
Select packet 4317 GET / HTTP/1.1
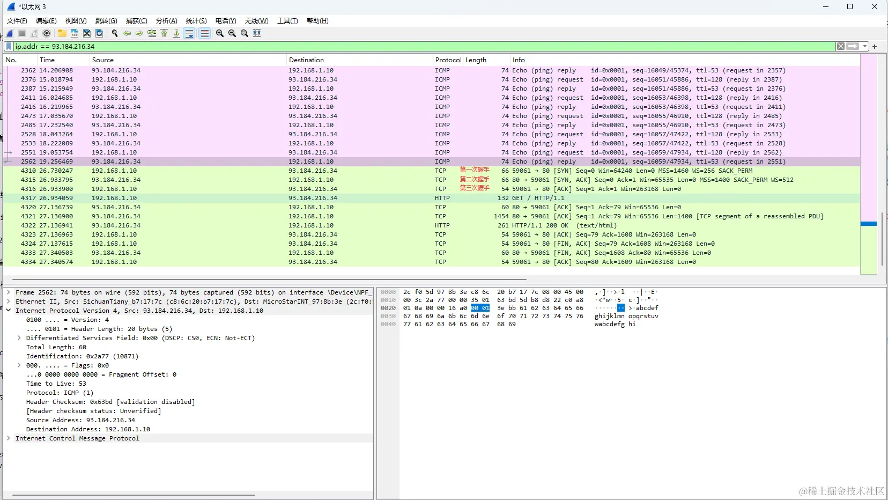(x=432, y=198)
